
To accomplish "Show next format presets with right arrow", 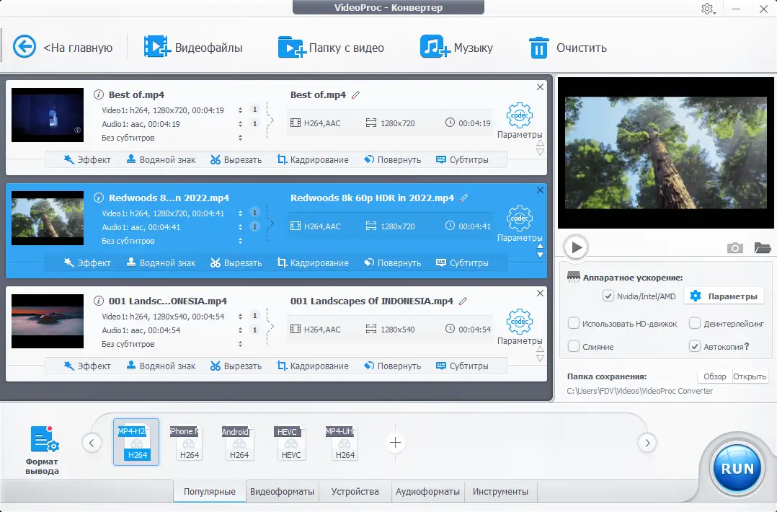I will click(x=647, y=443).
